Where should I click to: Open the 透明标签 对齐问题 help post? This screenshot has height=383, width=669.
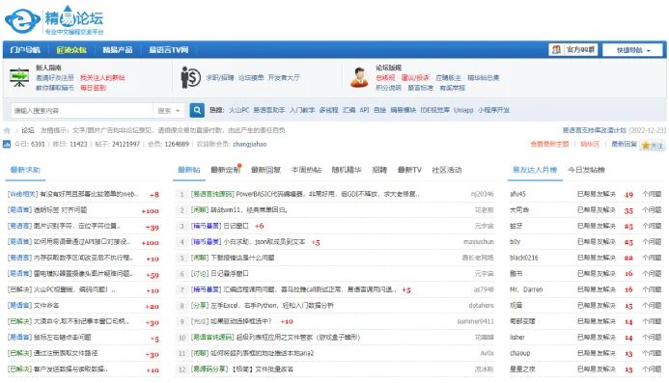point(60,210)
